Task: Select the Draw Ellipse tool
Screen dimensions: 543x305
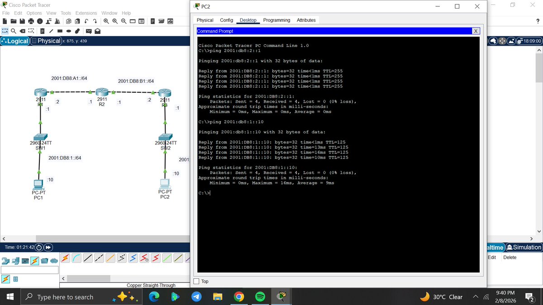Action: [x=68, y=31]
